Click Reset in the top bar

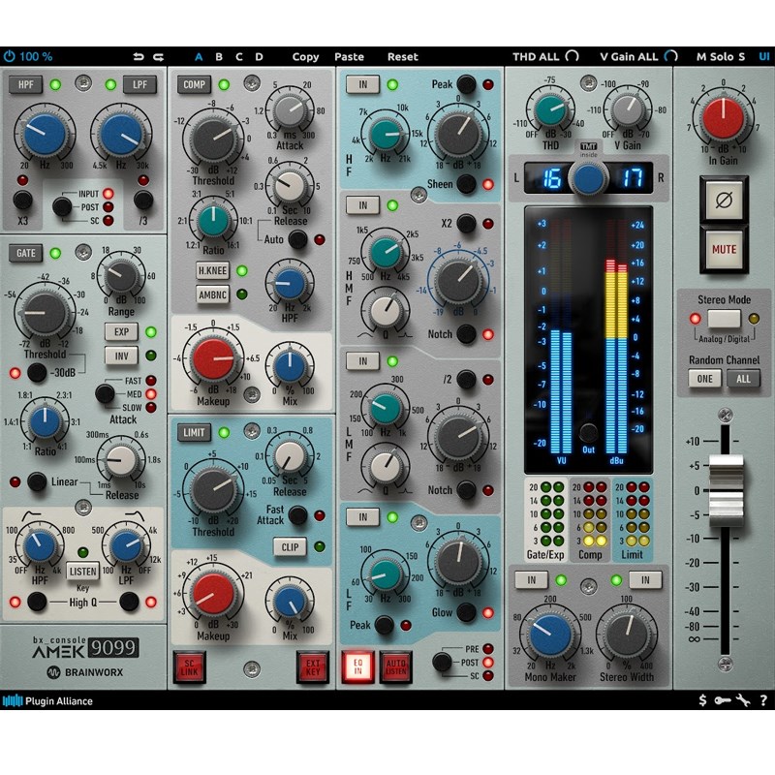click(402, 57)
